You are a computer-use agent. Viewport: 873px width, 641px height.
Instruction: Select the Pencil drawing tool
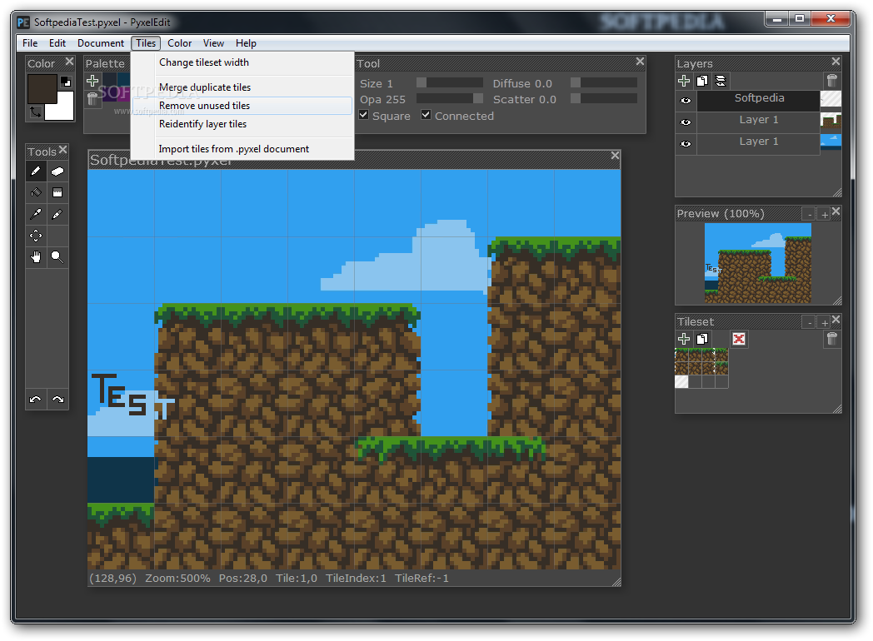pyautogui.click(x=36, y=171)
